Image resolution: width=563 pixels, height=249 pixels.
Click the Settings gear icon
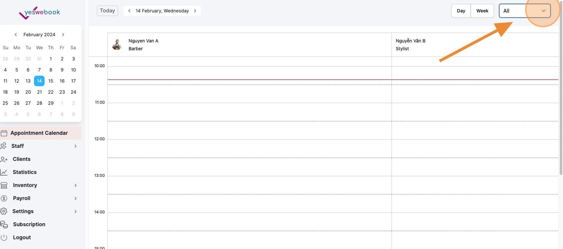pos(4,211)
